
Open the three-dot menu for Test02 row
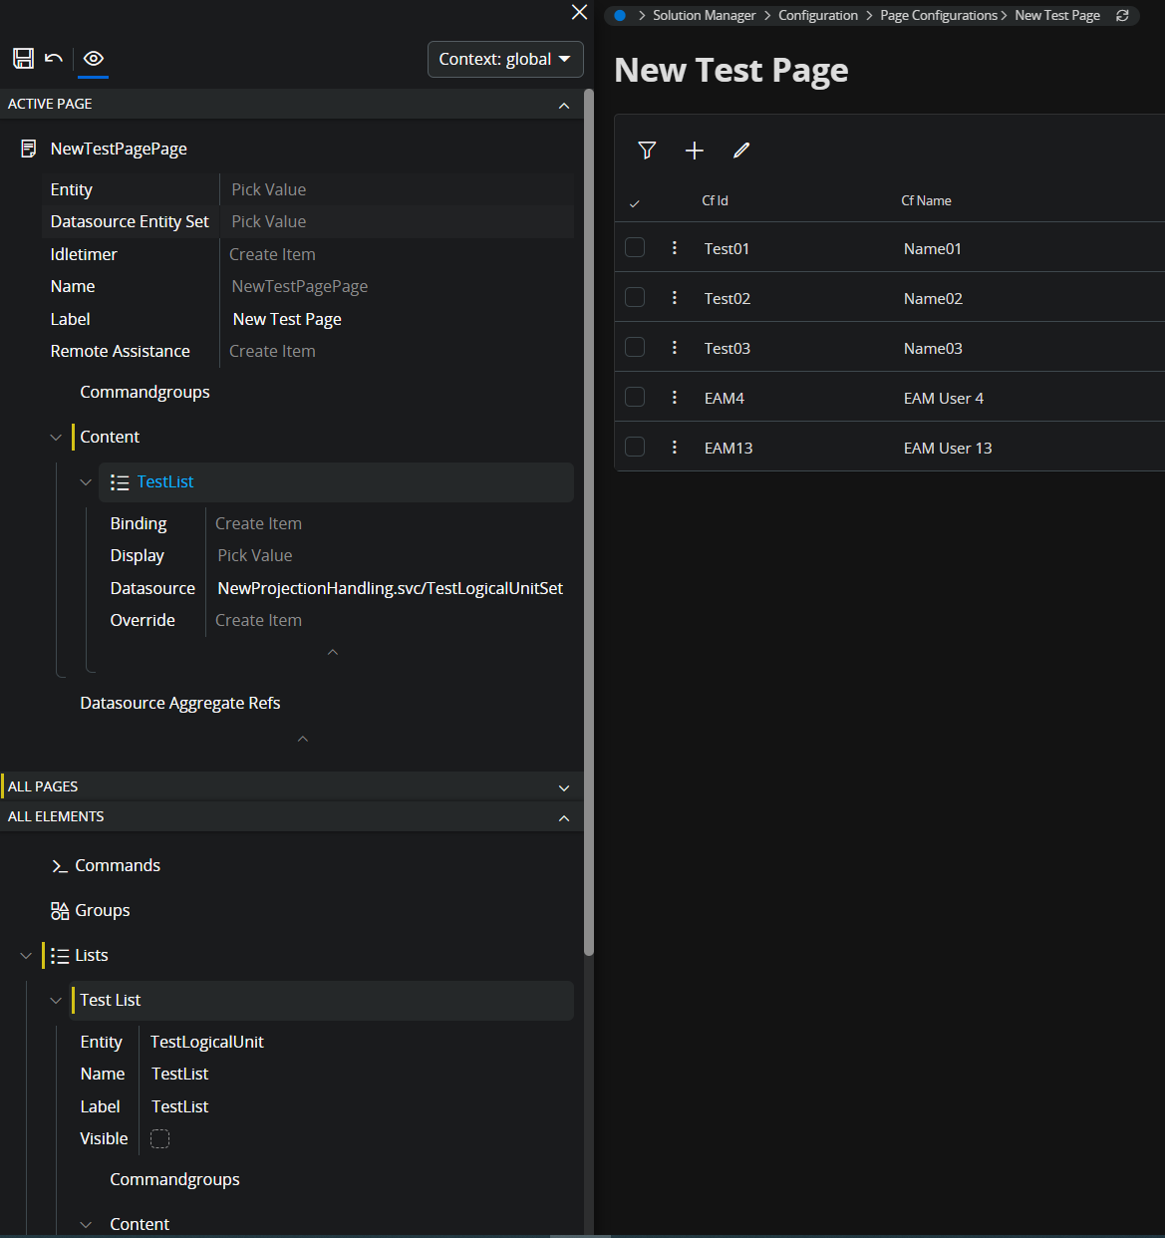(675, 298)
